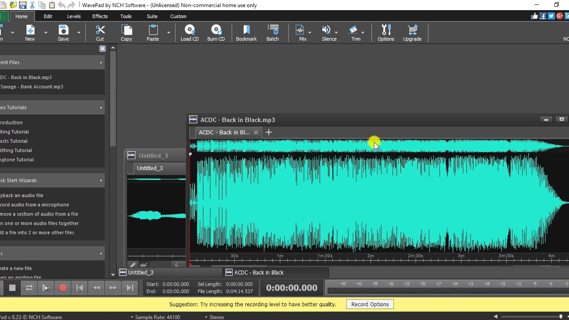Image resolution: width=569 pixels, height=320 pixels.
Task: Toggle loop playback mode
Action: [x=29, y=288]
